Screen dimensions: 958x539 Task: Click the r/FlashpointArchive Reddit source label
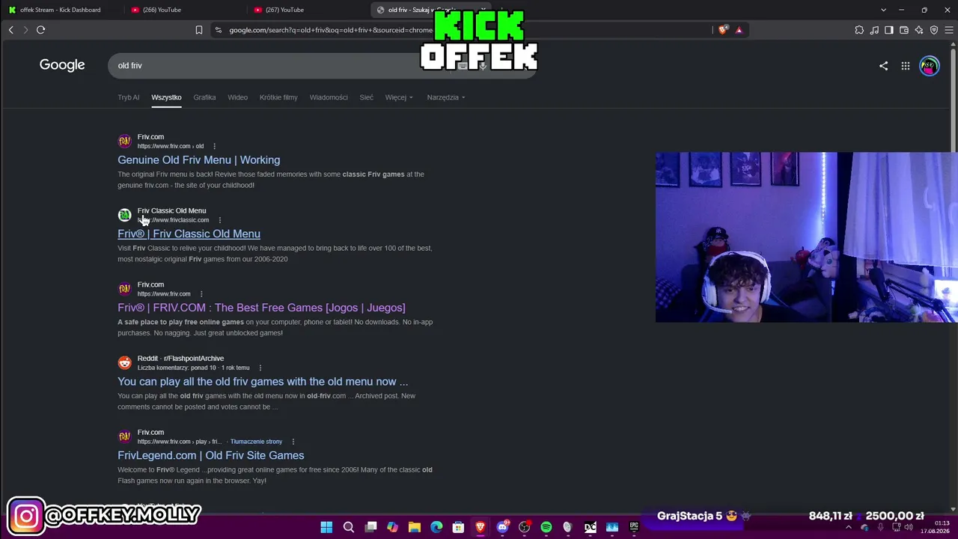[194, 359]
